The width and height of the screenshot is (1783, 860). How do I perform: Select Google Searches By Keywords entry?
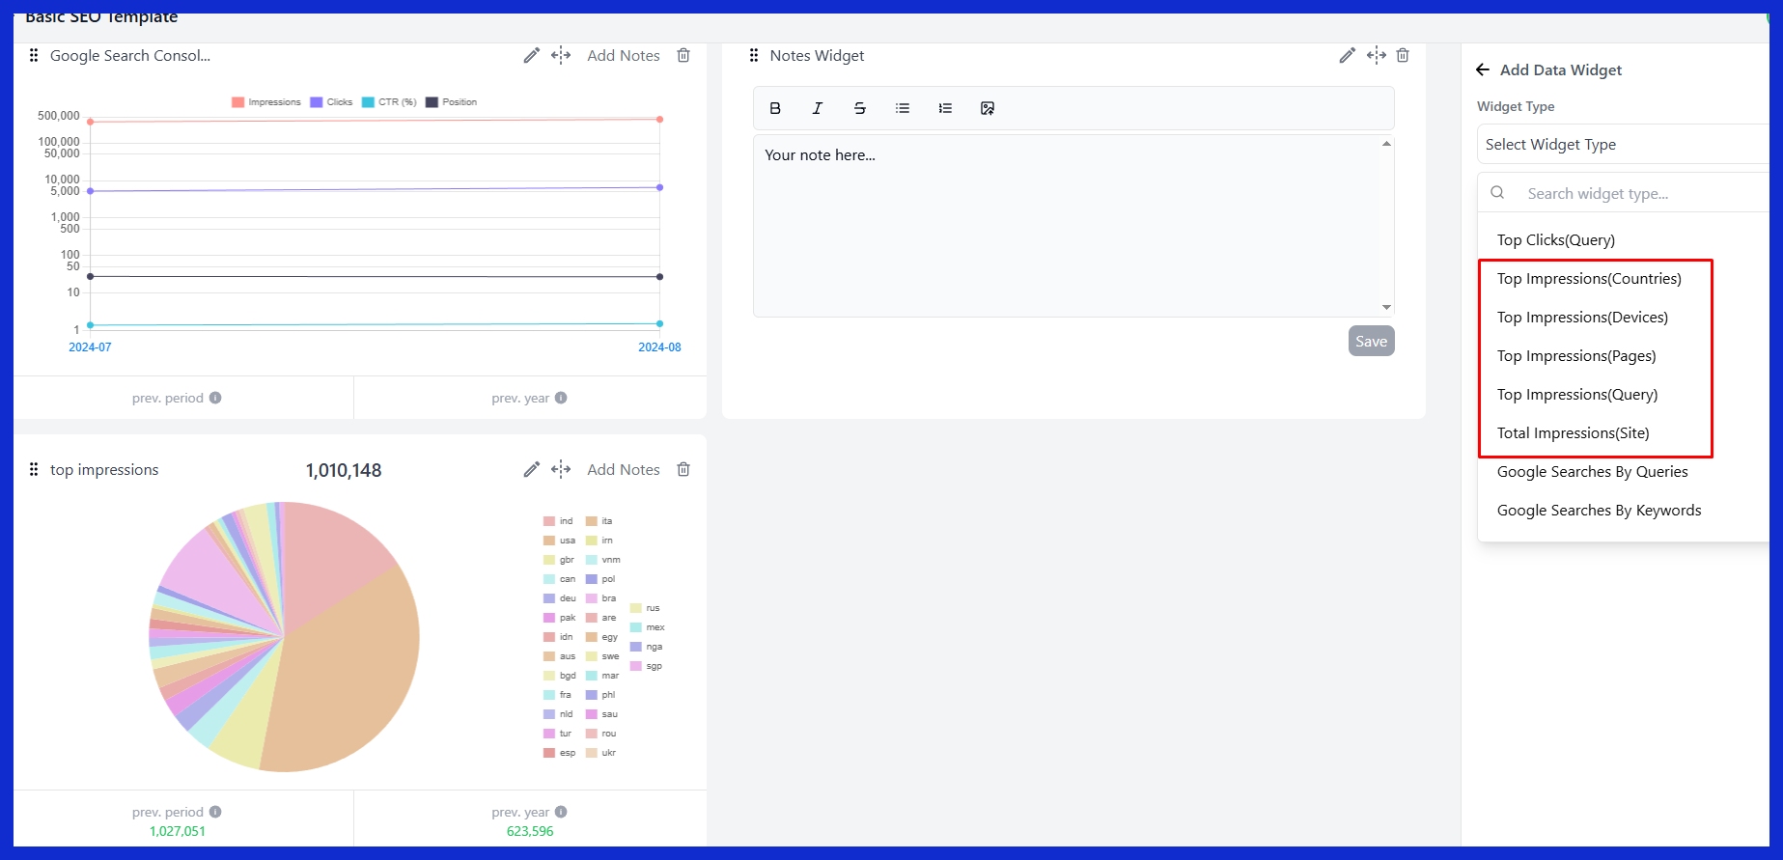coord(1599,511)
